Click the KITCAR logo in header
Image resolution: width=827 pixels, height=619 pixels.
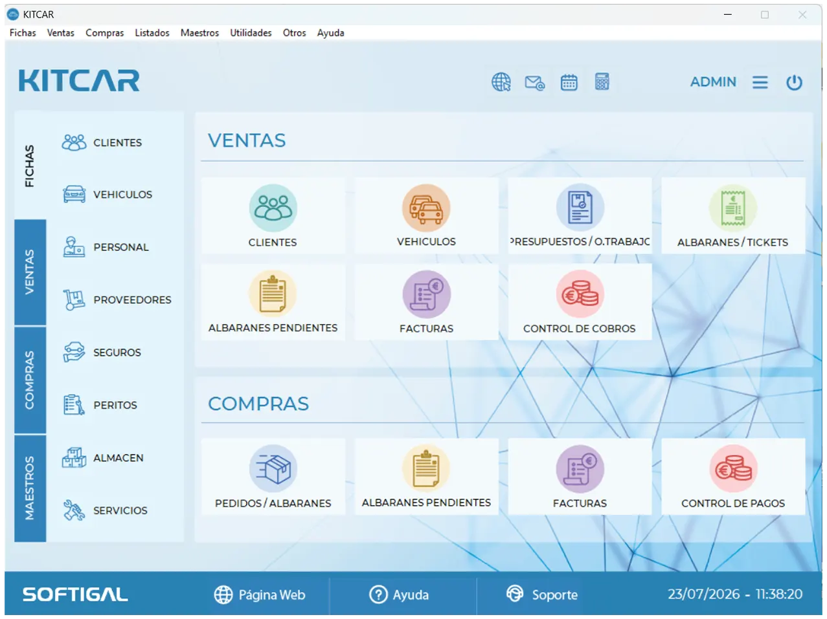79,81
